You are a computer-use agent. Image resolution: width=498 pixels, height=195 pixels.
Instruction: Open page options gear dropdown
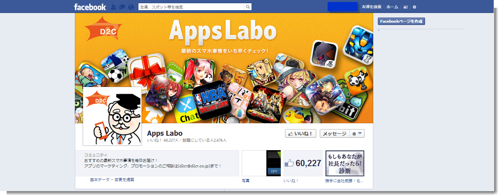pyautogui.click(x=357, y=133)
